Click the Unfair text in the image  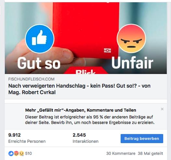pos(132,63)
